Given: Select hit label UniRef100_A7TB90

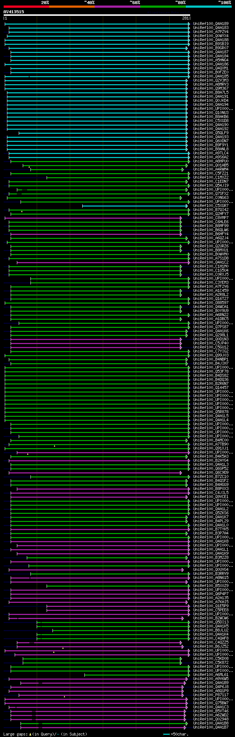Looking at the screenshot, I should point(211,444).
